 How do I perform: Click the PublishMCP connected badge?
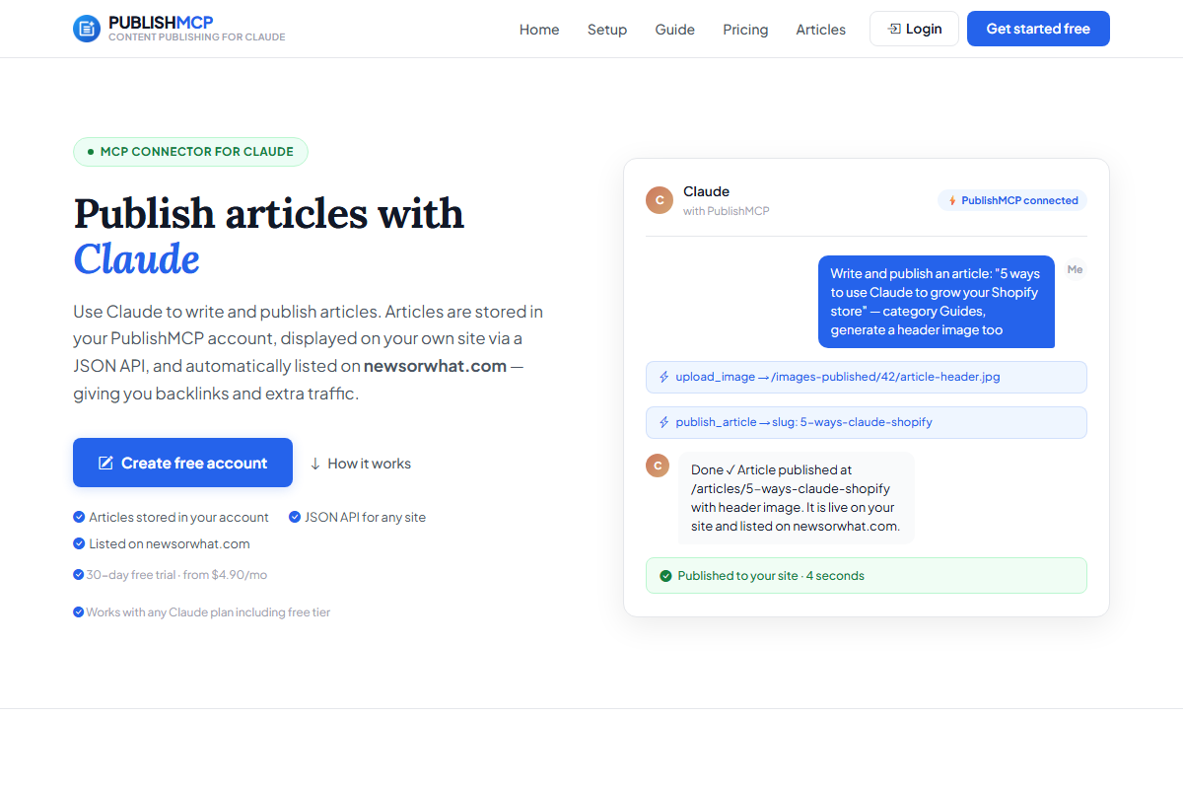(1012, 200)
